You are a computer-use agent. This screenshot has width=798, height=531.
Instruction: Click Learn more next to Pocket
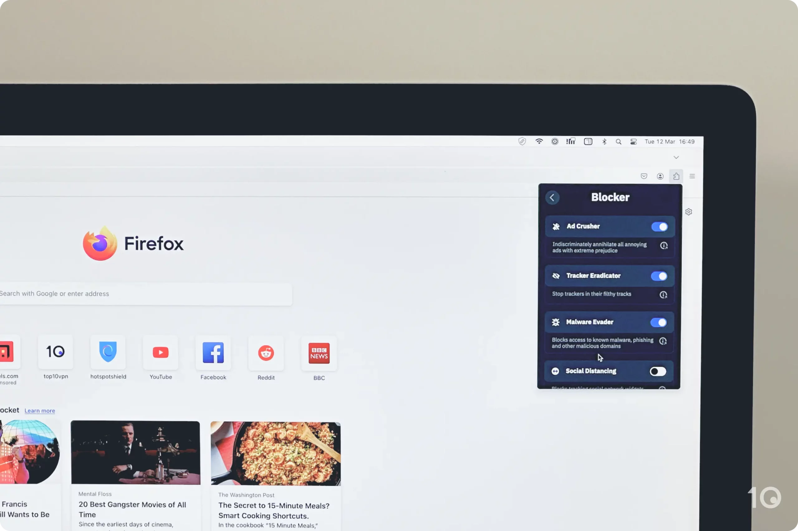click(40, 410)
